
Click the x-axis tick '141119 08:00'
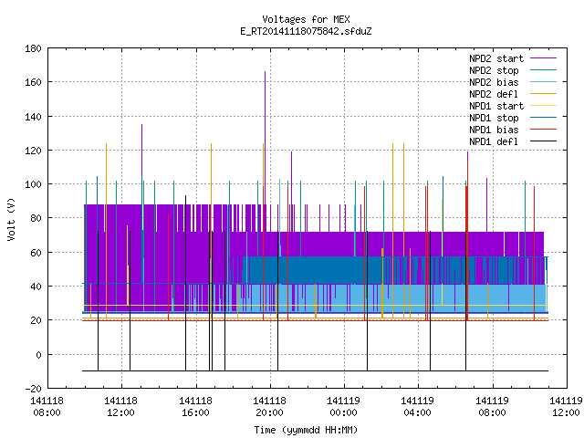tap(493, 407)
